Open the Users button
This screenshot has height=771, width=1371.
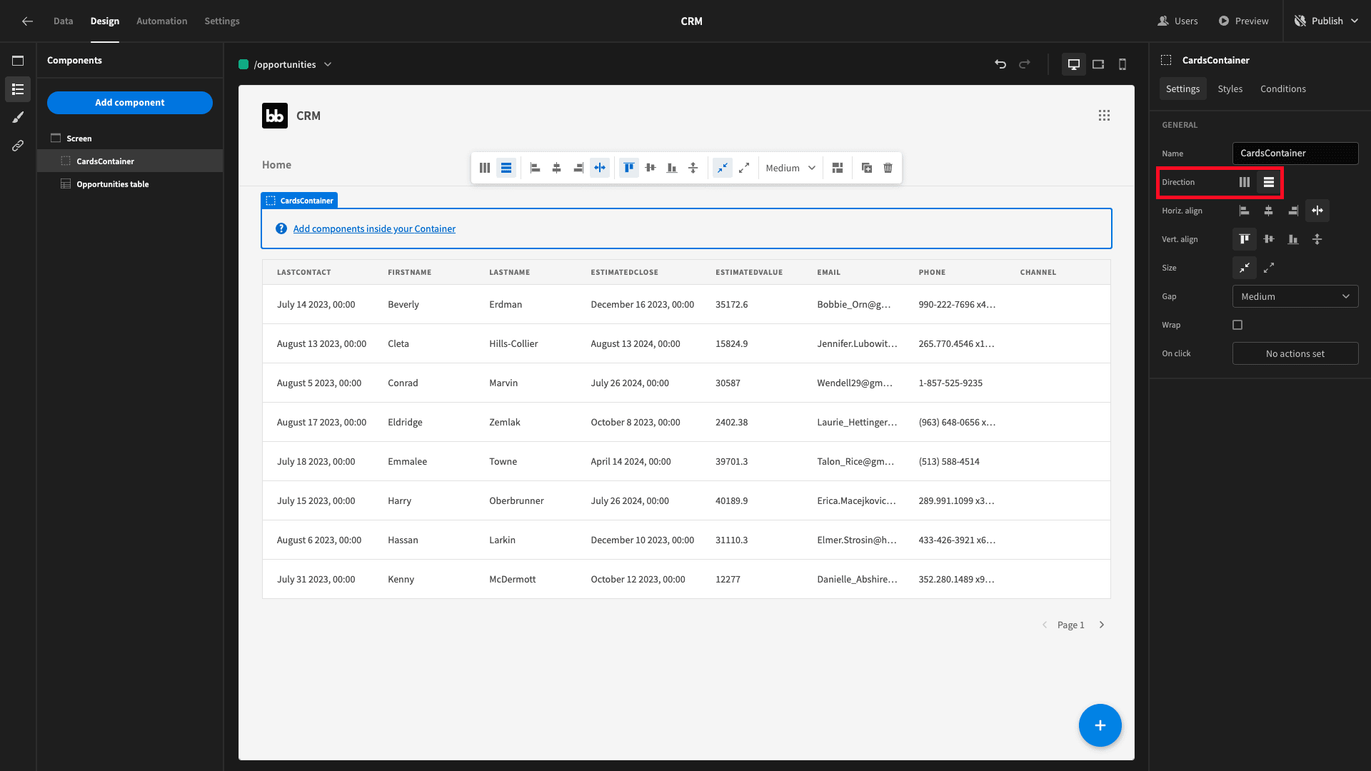point(1178,21)
